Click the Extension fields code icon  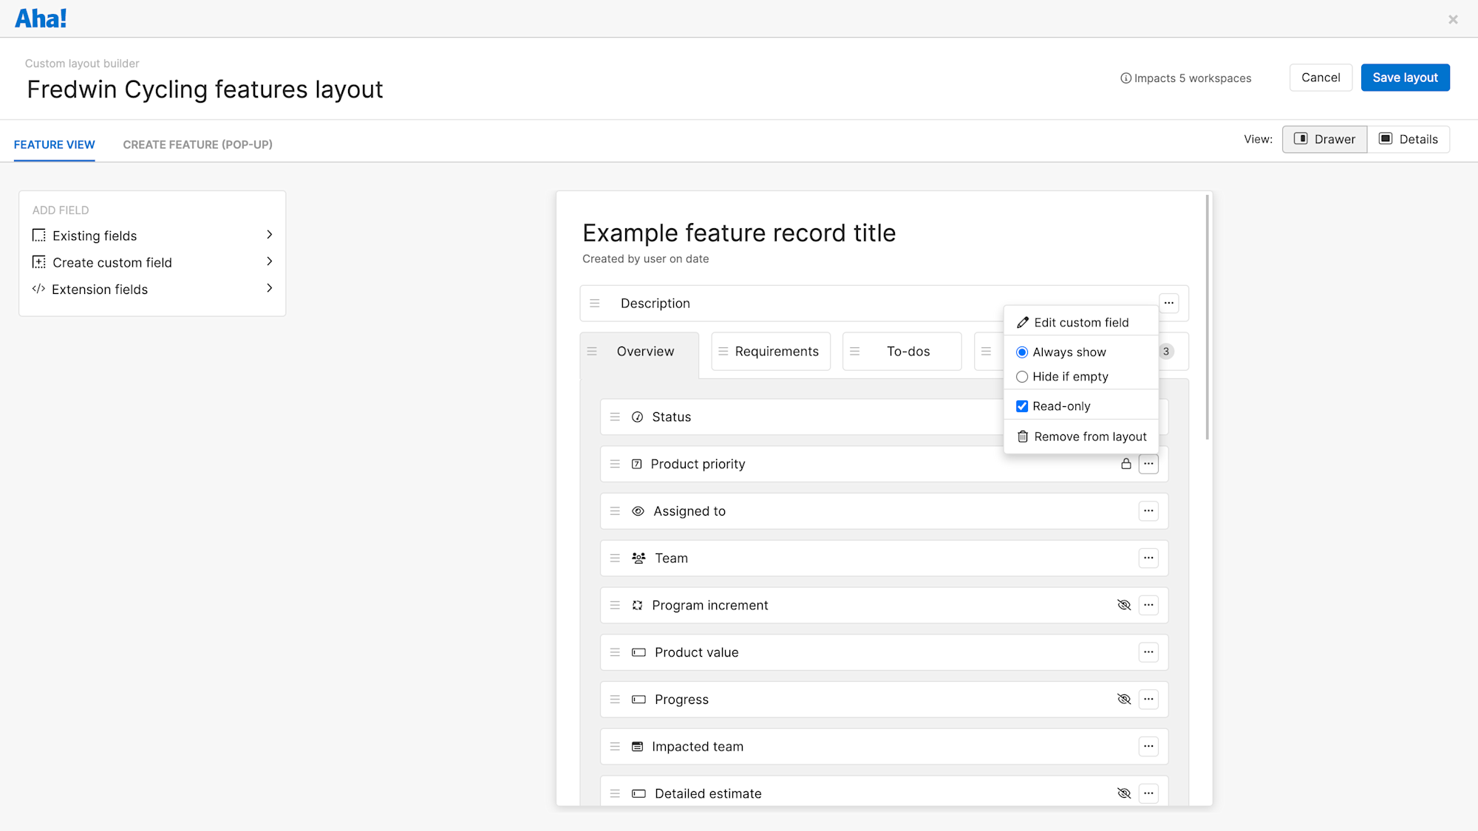coord(38,289)
